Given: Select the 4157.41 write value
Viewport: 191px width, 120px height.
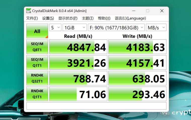Looking at the screenshot, I should click(x=137, y=62).
